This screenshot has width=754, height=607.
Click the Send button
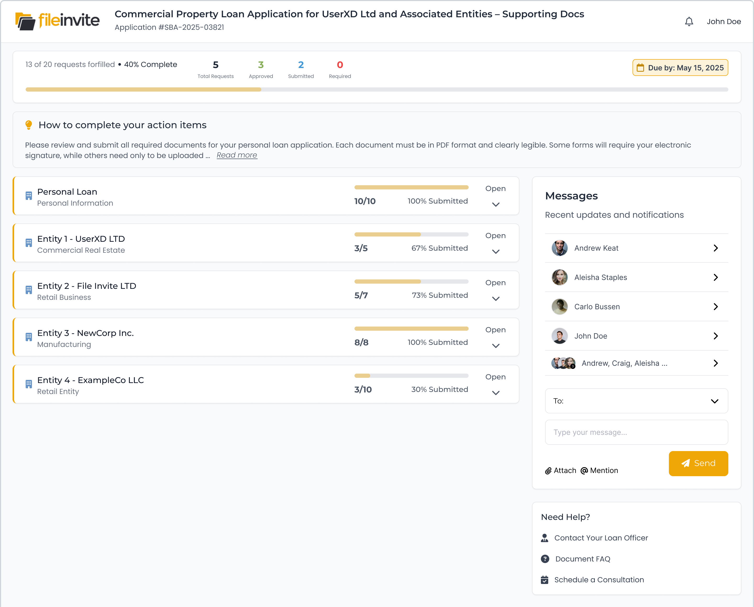698,463
